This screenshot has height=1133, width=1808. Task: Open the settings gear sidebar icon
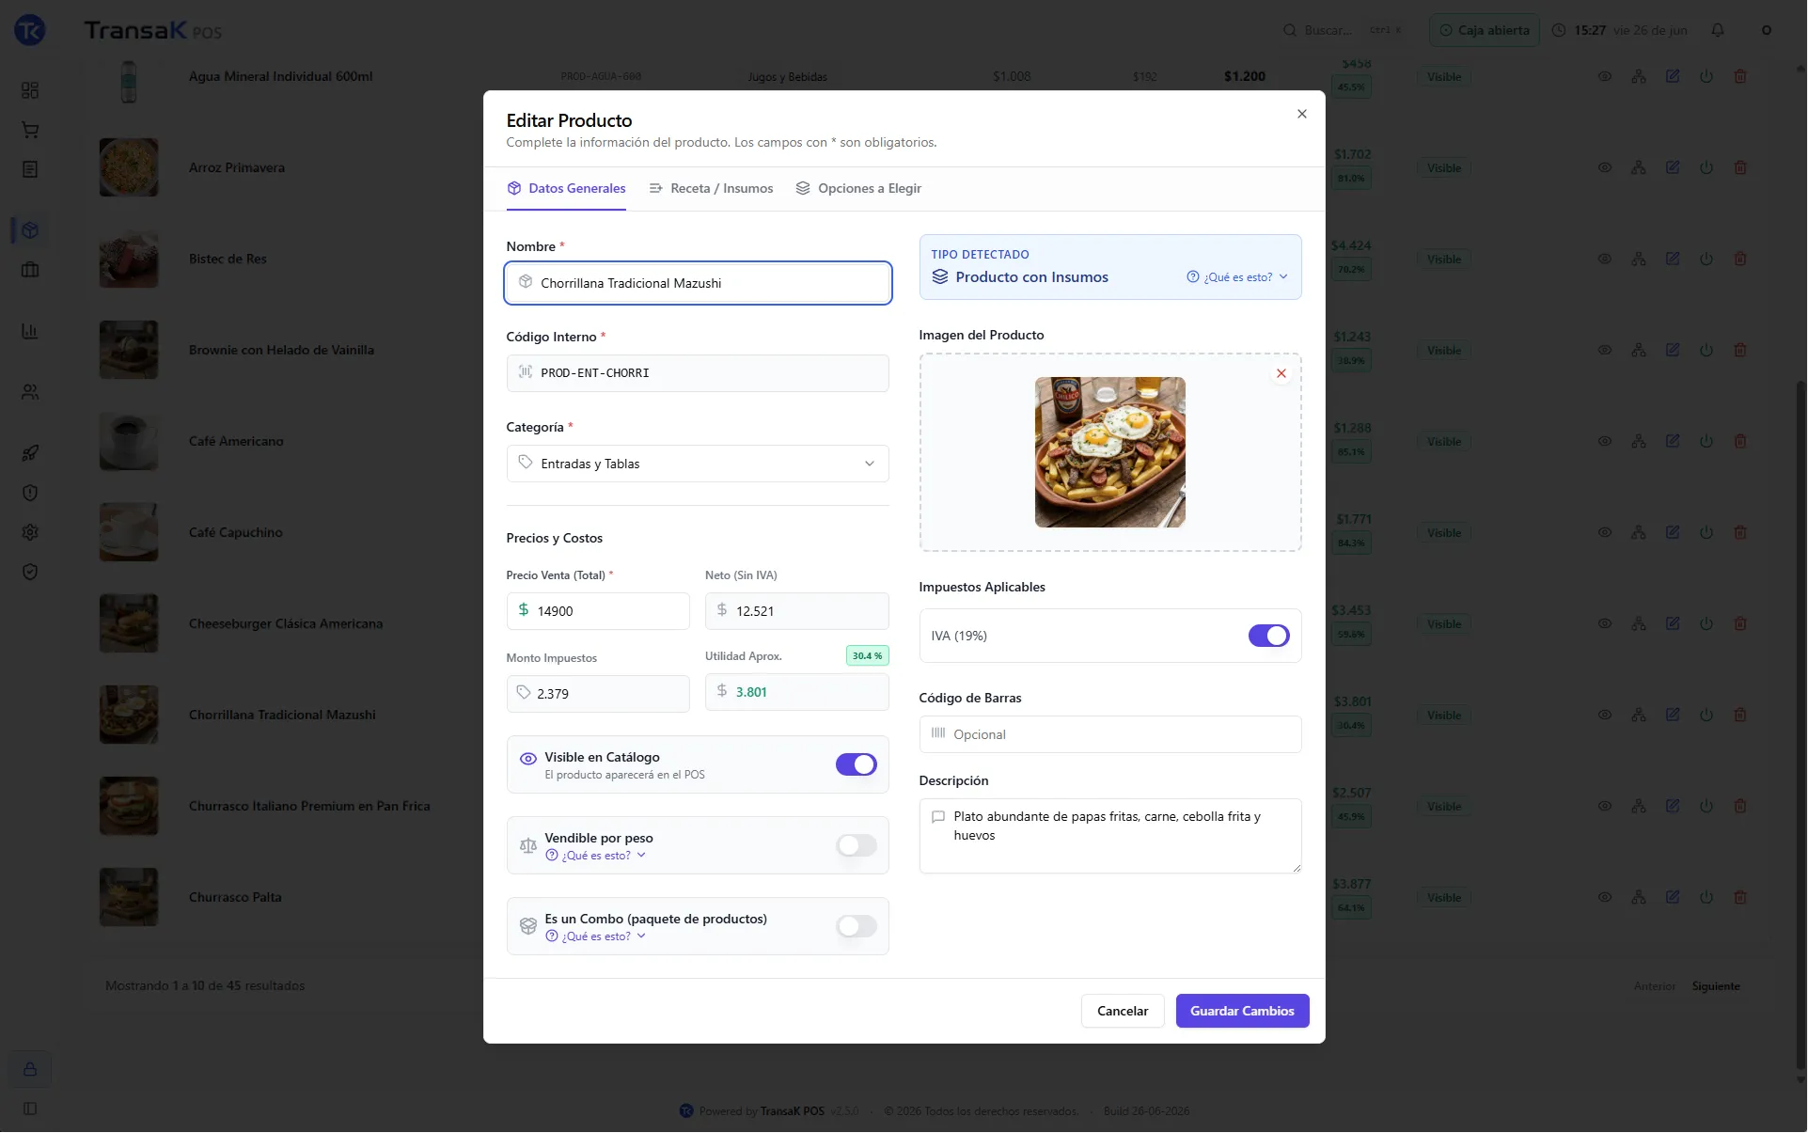tap(30, 532)
